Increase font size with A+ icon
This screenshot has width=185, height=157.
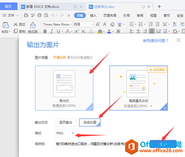point(98,24)
